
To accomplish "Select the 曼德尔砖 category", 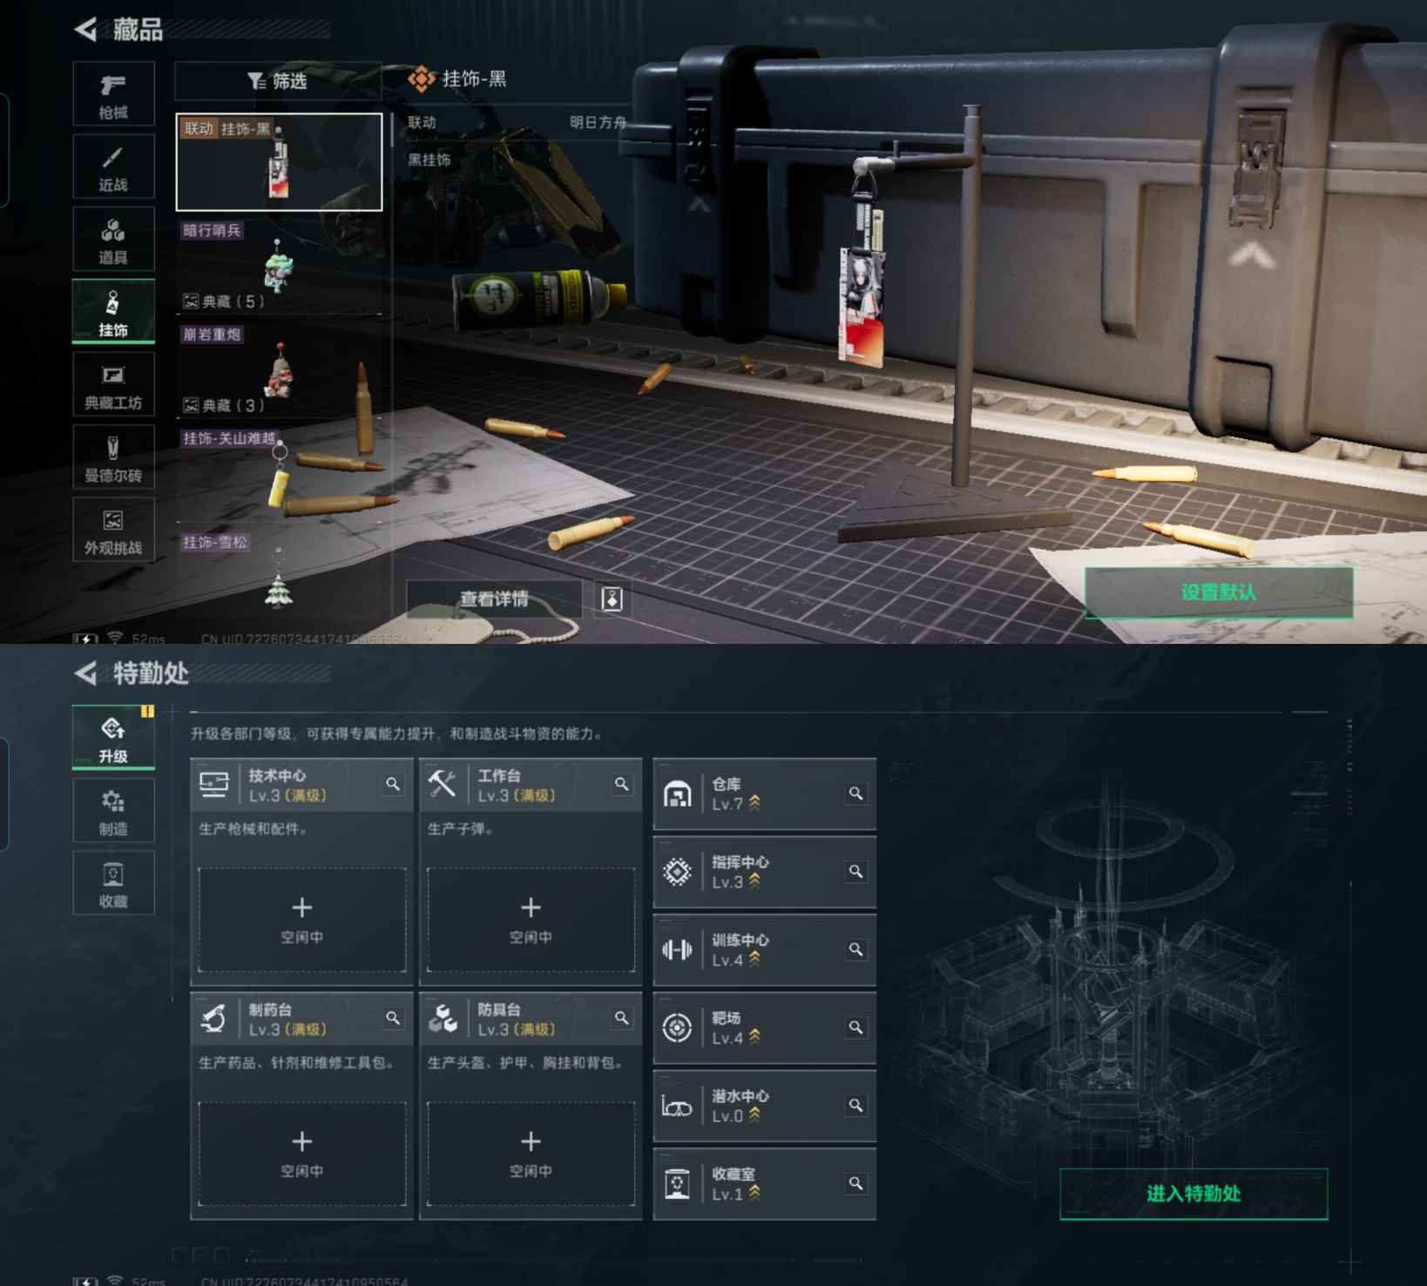I will click(113, 458).
